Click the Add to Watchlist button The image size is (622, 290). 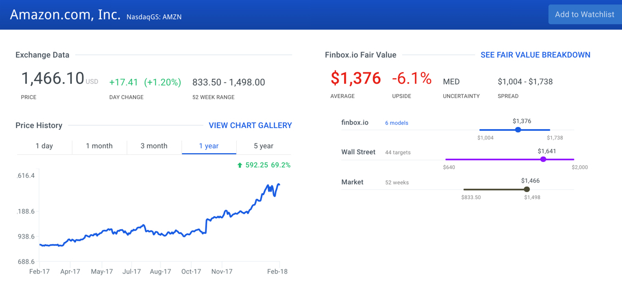click(x=584, y=15)
